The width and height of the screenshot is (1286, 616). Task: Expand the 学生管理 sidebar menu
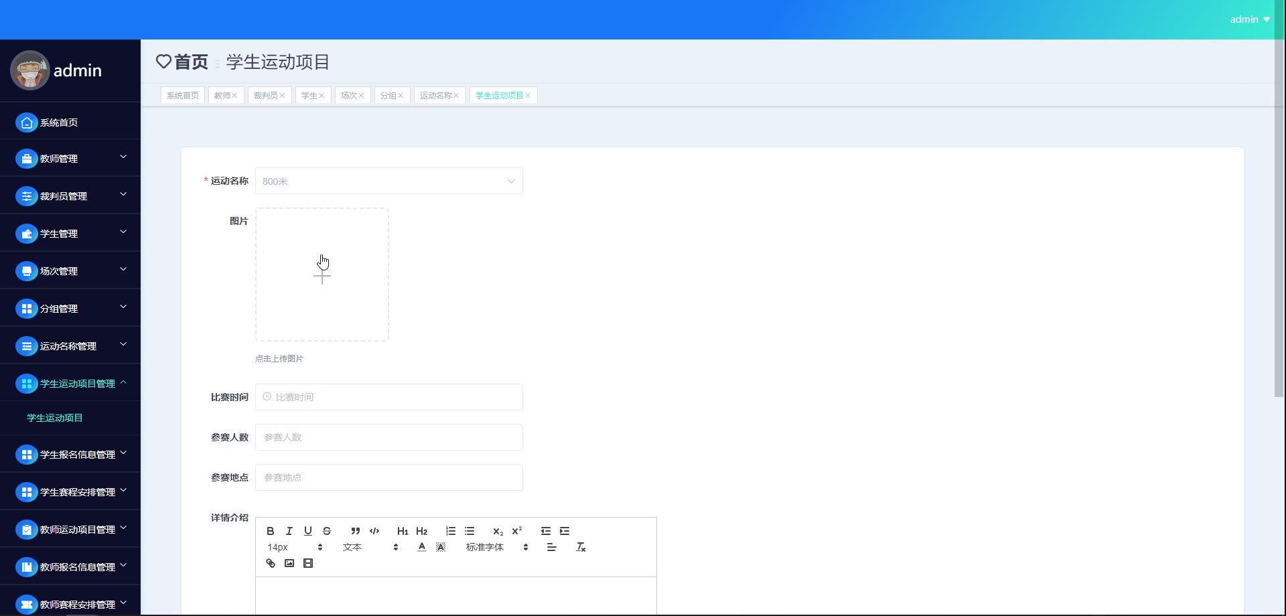click(x=70, y=233)
